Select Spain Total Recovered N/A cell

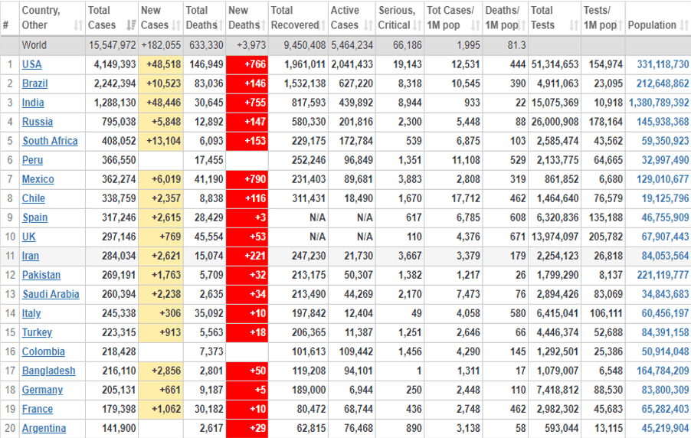pos(298,217)
